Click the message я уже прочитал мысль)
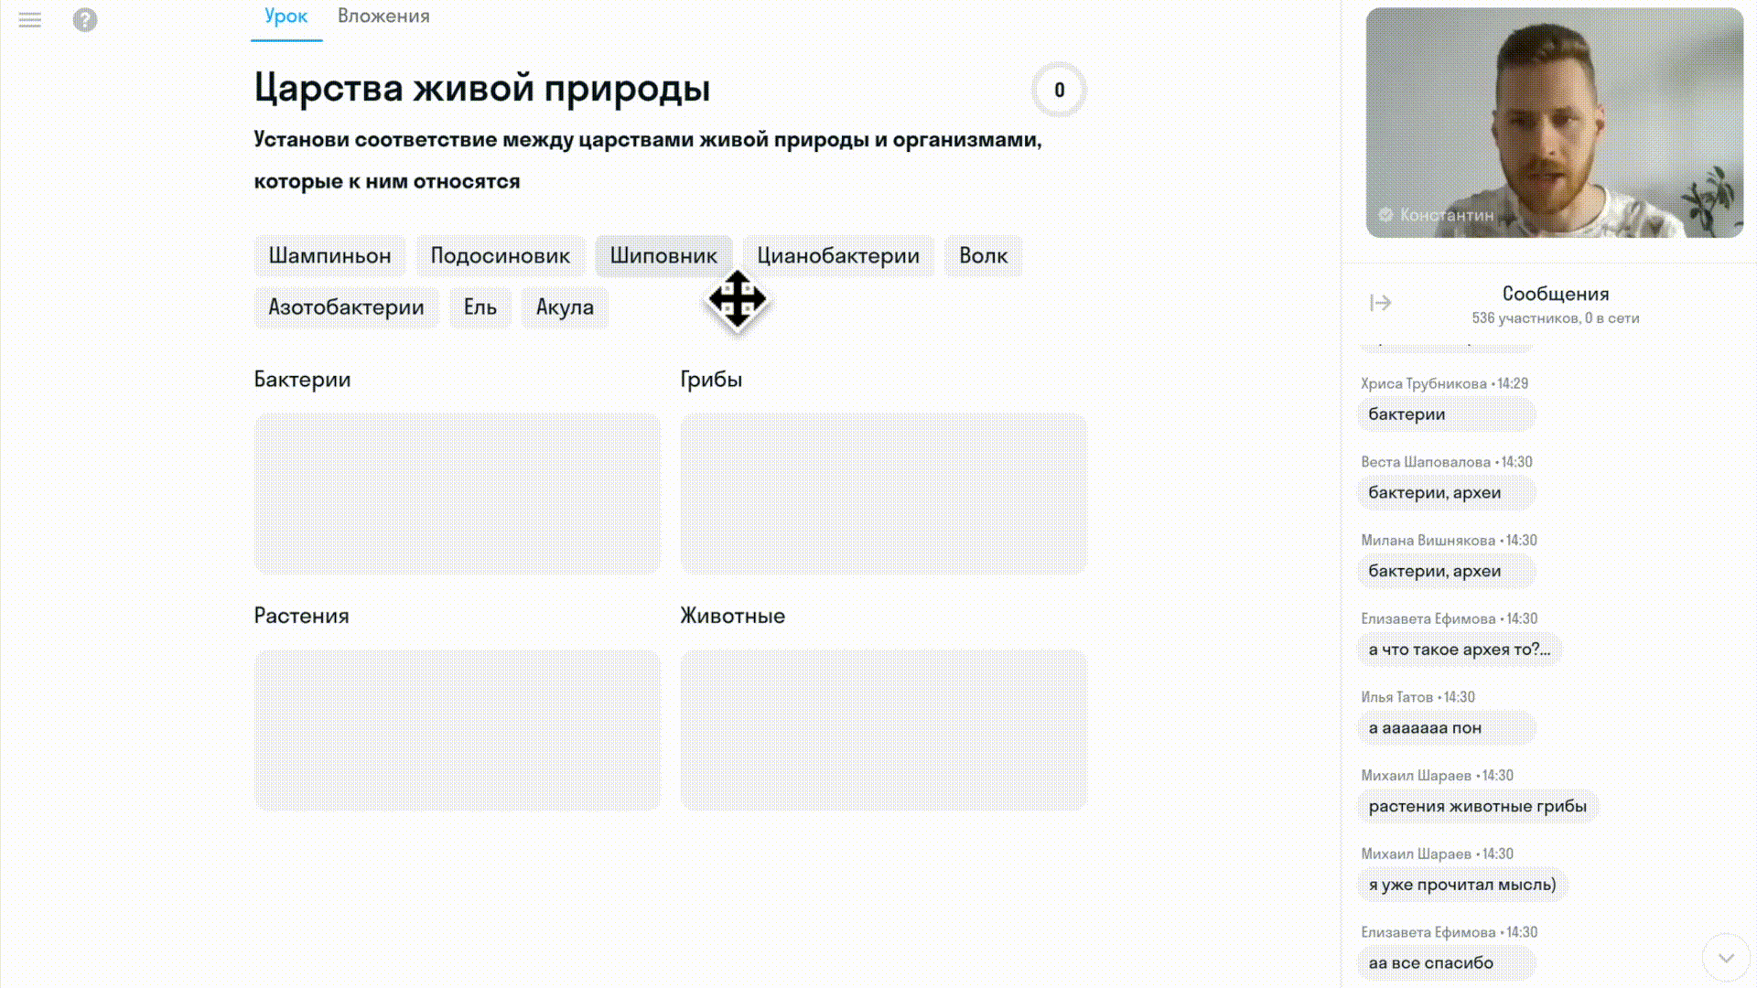Image resolution: width=1757 pixels, height=988 pixels. (x=1462, y=885)
